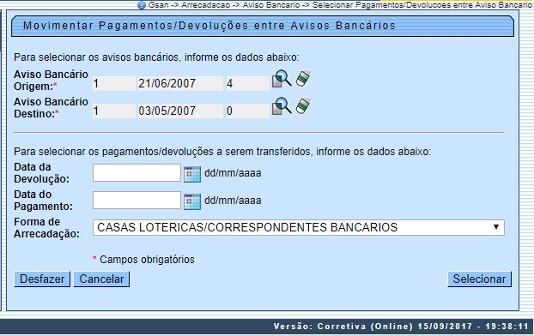The height and width of the screenshot is (336, 534).
Task: Click Origem first code field showing 1
Action: 113,83
